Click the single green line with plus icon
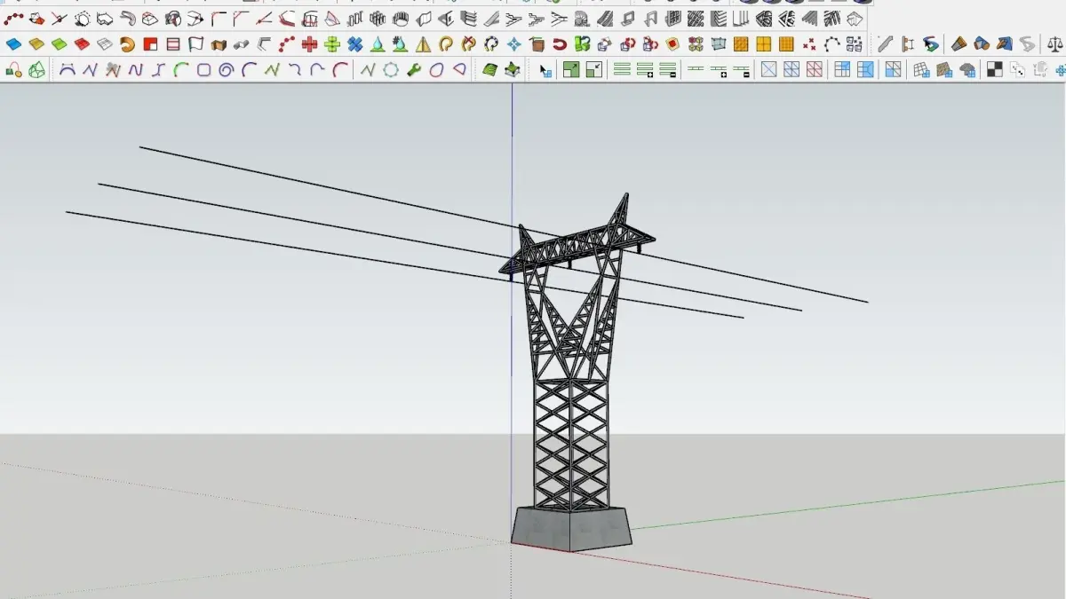 pos(718,70)
